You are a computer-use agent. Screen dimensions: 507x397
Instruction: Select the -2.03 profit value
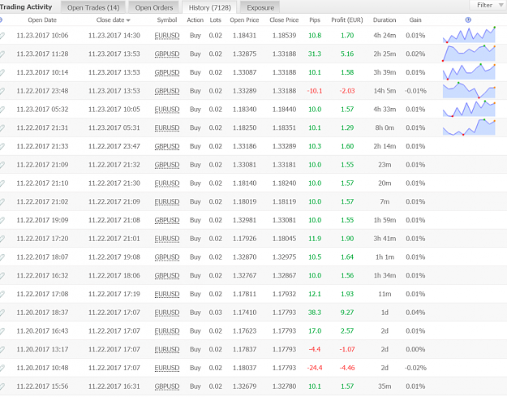tap(347, 91)
